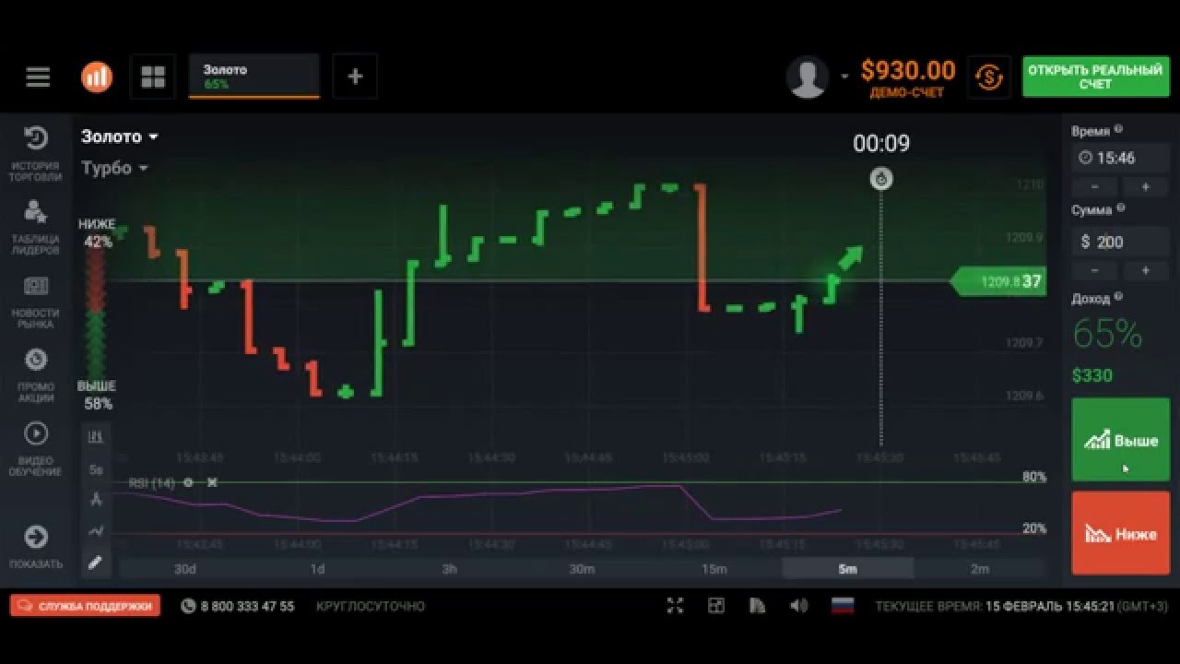Click the trader sentiment bar

pos(96,314)
